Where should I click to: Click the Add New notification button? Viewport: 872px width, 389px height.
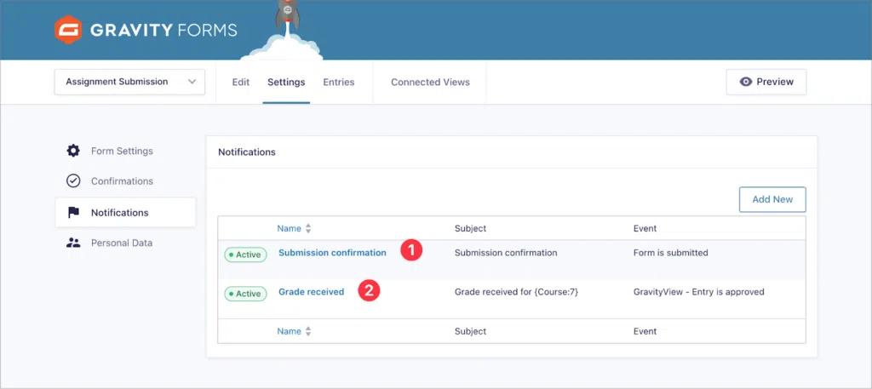[x=772, y=199]
